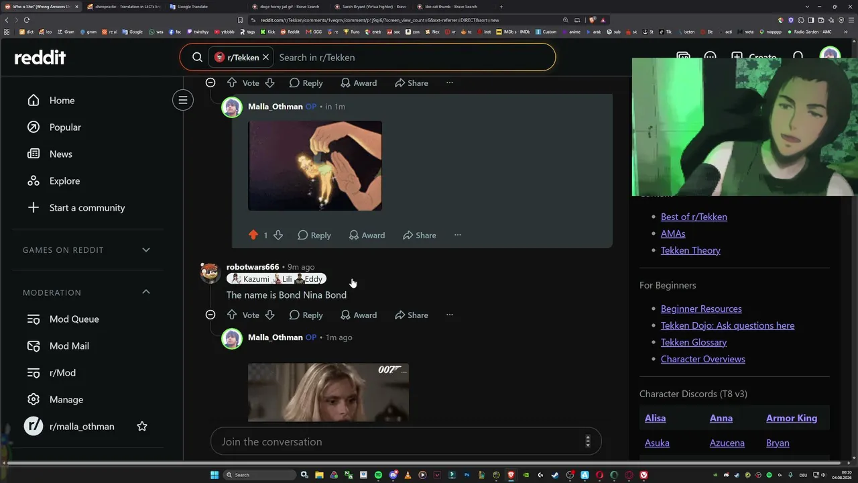Click robotwars666's avatar image
Image resolution: width=858 pixels, height=483 pixels.
[210, 272]
